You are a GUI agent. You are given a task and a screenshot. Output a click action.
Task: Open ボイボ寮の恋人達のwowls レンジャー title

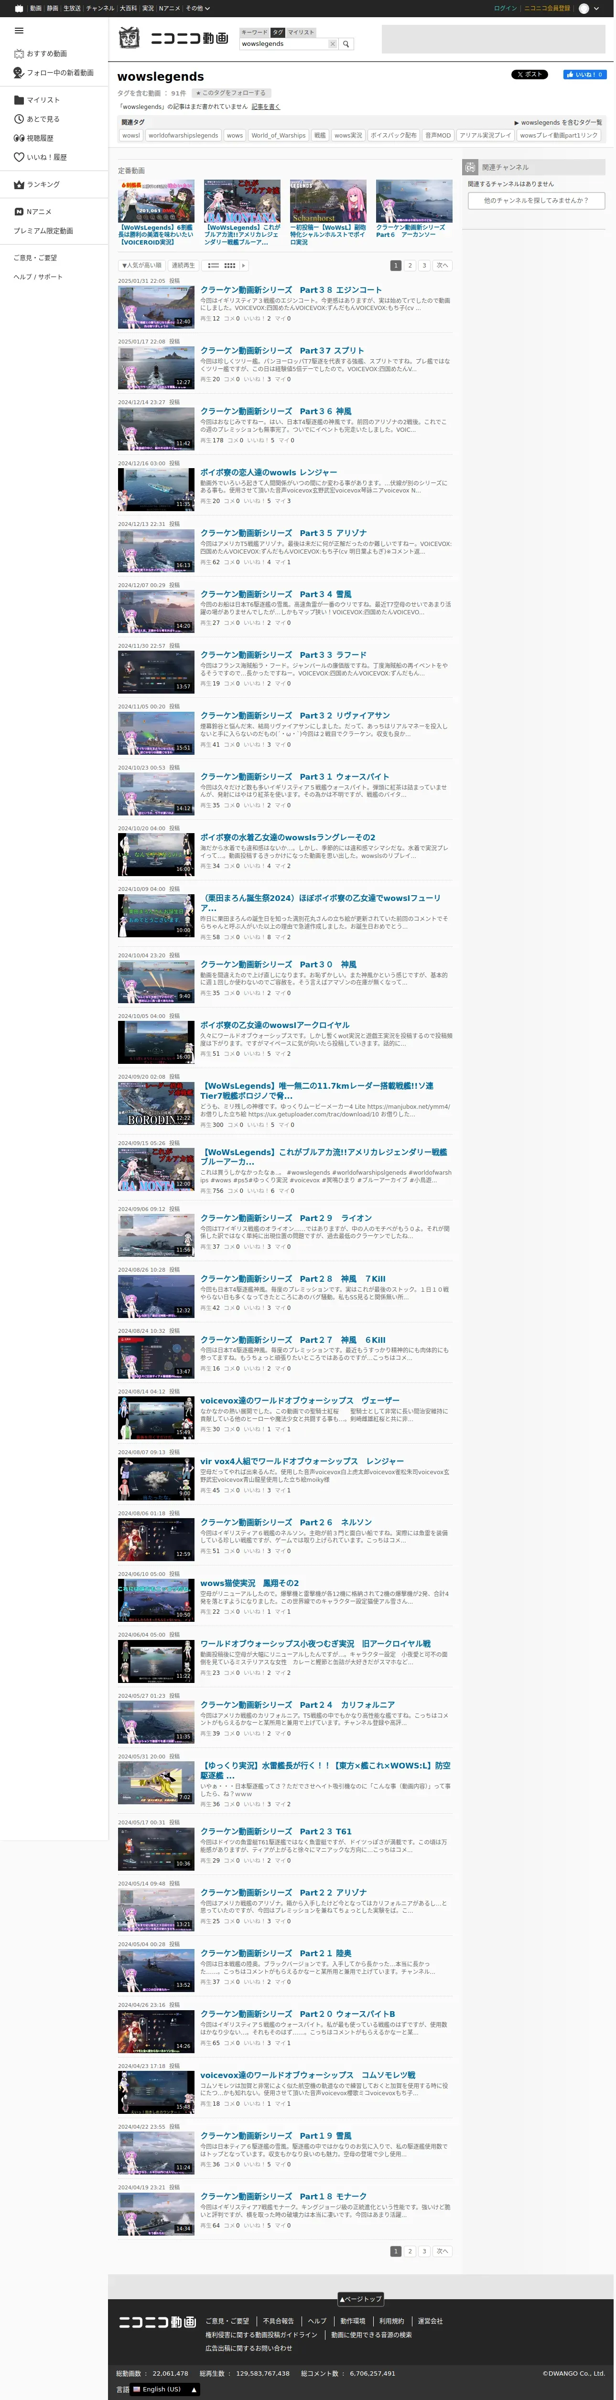click(x=269, y=472)
